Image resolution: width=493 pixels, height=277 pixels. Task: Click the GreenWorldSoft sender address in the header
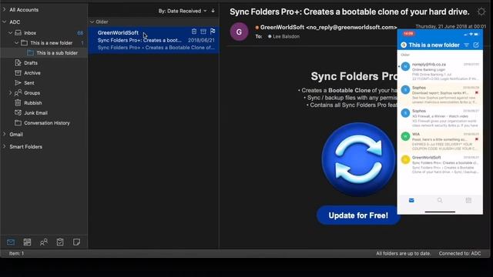329,28
